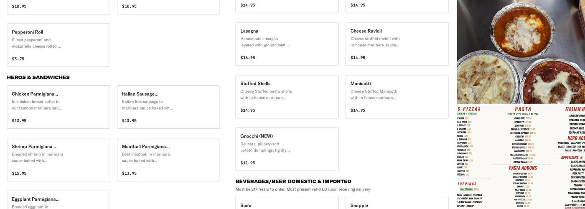Click the HEROS & SANDWICHES section heading
This screenshot has width=585, height=209.
coord(38,77)
